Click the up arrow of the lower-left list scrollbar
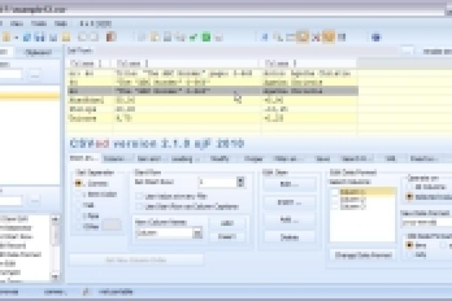Screen dimensions: 452x301 pyautogui.click(x=55, y=219)
